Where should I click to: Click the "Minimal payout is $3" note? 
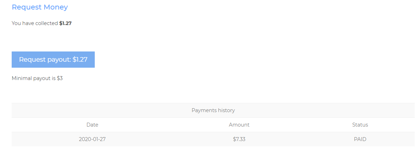pyautogui.click(x=37, y=78)
